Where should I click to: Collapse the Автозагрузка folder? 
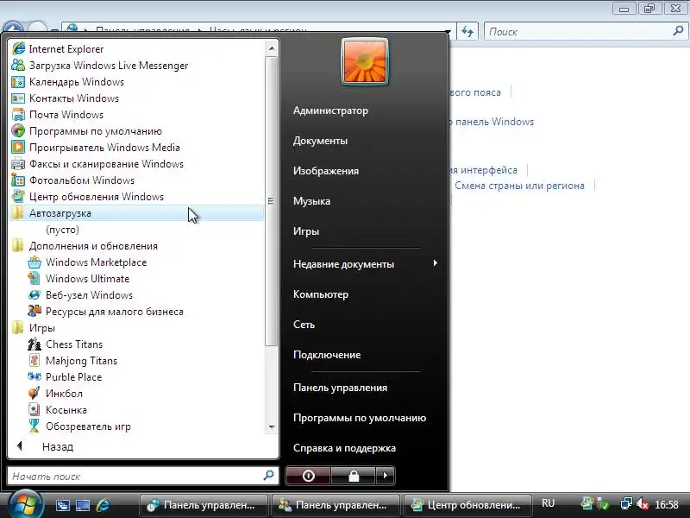coord(136,212)
